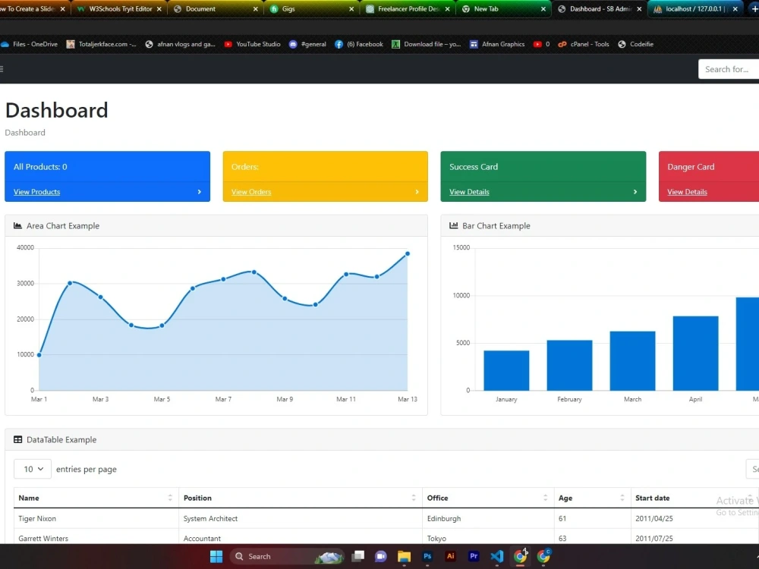Image resolution: width=759 pixels, height=569 pixels.
Task: Switch to the New Tab browser tab
Action: [x=504, y=8]
